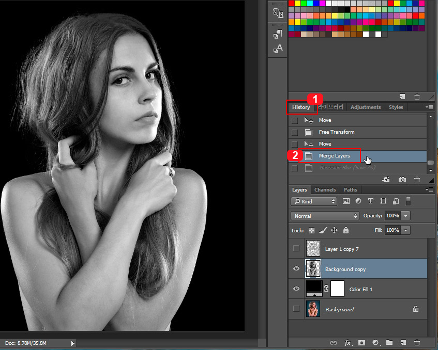Open the Paragraph Styles panel icon
Screen dimensions: 438x350
click(278, 34)
